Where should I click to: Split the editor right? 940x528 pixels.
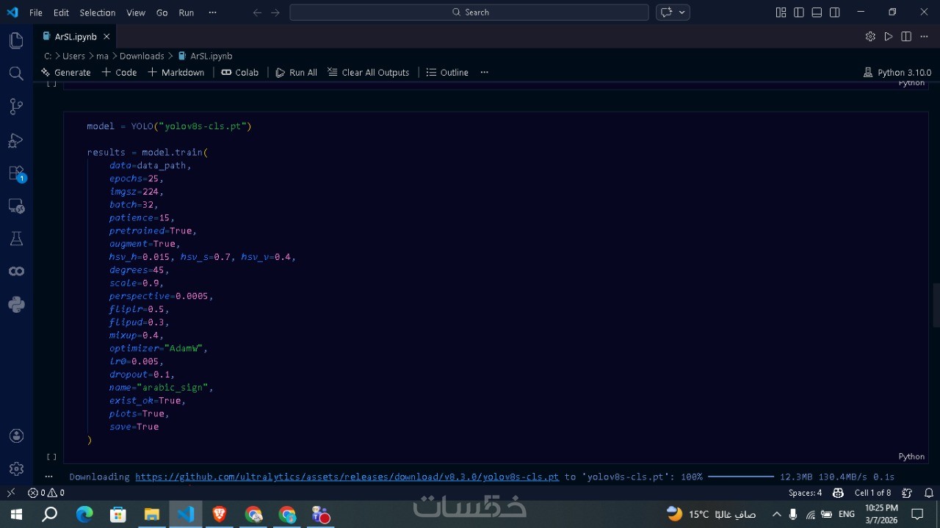(906, 37)
